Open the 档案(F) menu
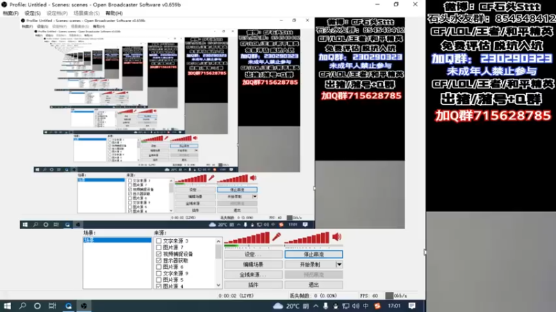 pyautogui.click(x=10, y=13)
